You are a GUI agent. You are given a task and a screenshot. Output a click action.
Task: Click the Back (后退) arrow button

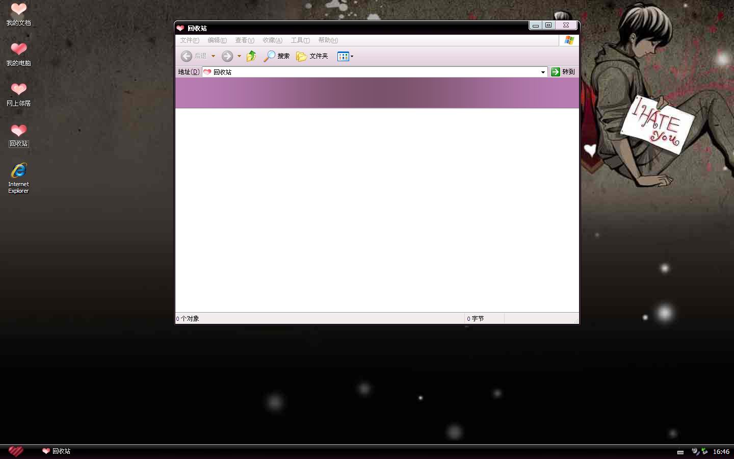pyautogui.click(x=194, y=56)
